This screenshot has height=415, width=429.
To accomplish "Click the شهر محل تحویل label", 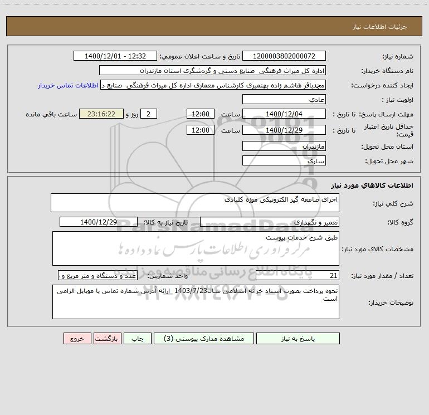I will [x=389, y=161].
